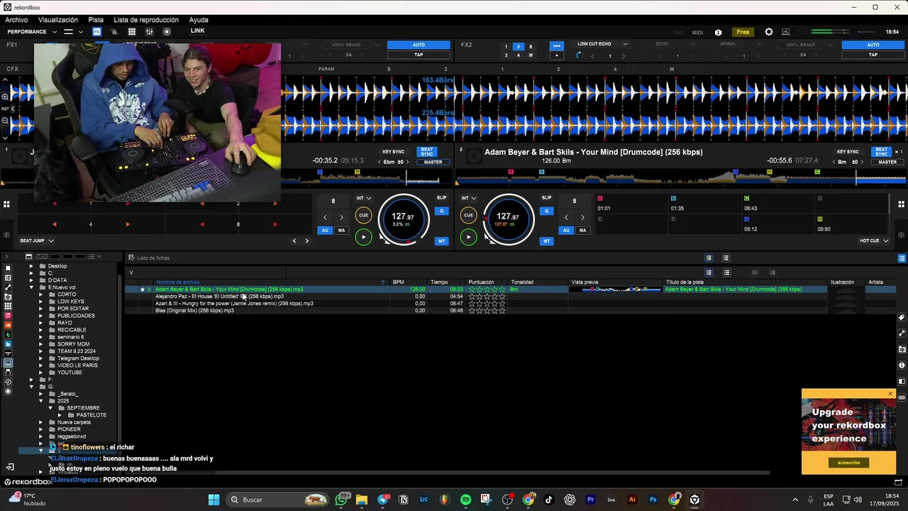Open the PERFORMANCE mode dropdown

[31, 32]
